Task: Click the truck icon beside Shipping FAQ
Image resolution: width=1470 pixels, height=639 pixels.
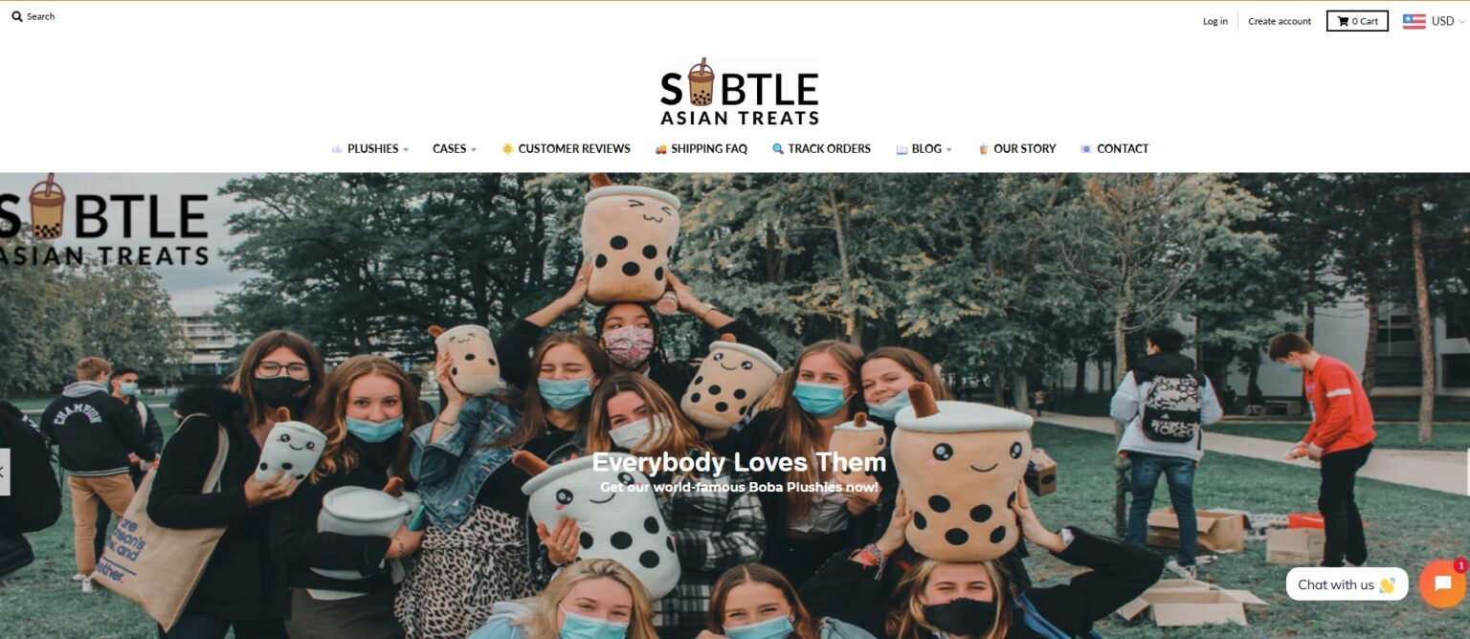Action: click(660, 149)
